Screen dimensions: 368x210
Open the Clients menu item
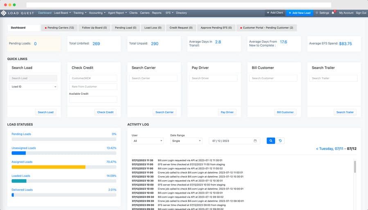(x=133, y=13)
